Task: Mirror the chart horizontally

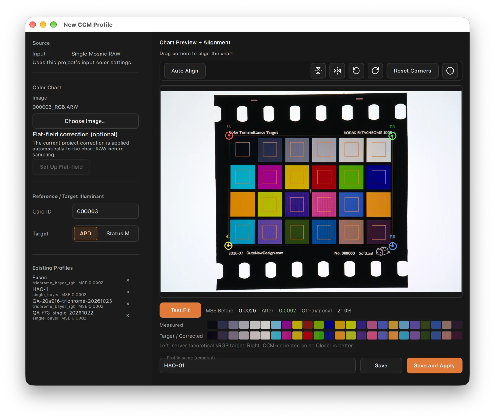Action: 337,71
